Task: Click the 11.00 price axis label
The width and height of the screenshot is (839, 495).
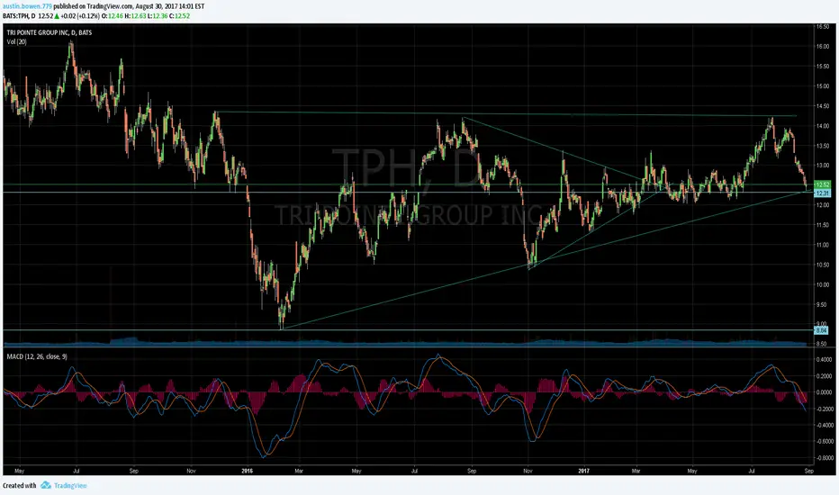Action: (823, 245)
